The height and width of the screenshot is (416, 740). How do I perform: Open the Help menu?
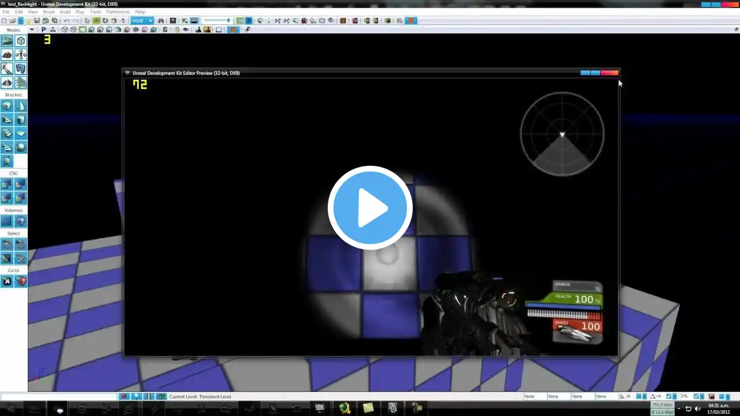tap(140, 12)
